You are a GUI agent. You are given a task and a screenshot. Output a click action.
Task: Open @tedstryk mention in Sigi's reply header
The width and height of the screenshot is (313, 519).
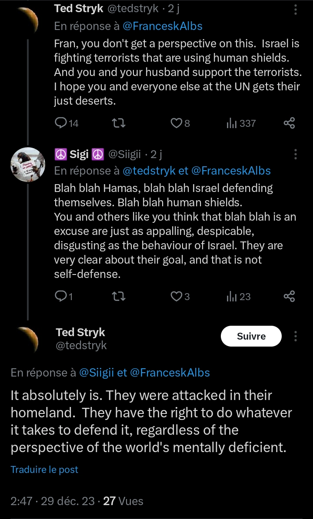(x=149, y=171)
